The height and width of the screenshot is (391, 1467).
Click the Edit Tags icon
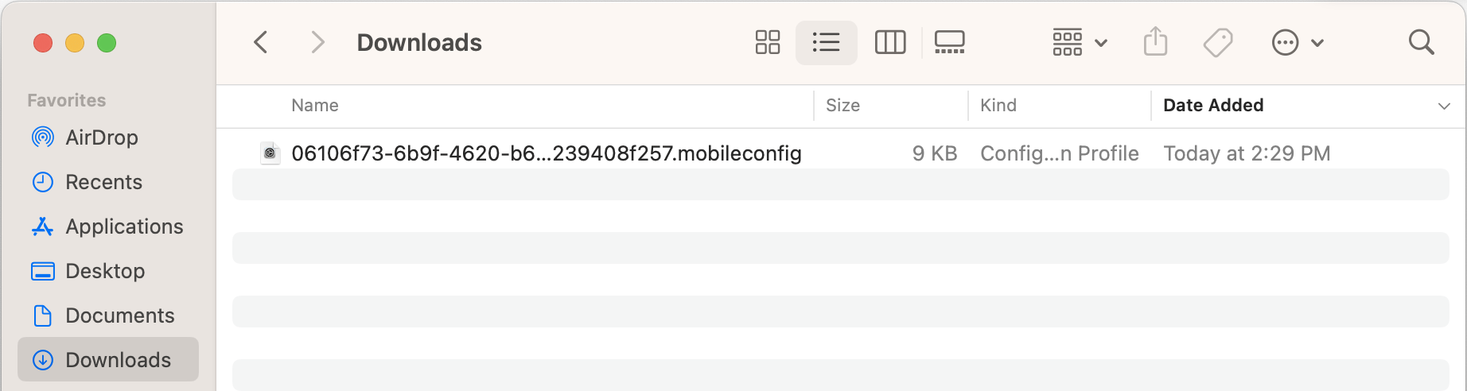(1217, 42)
